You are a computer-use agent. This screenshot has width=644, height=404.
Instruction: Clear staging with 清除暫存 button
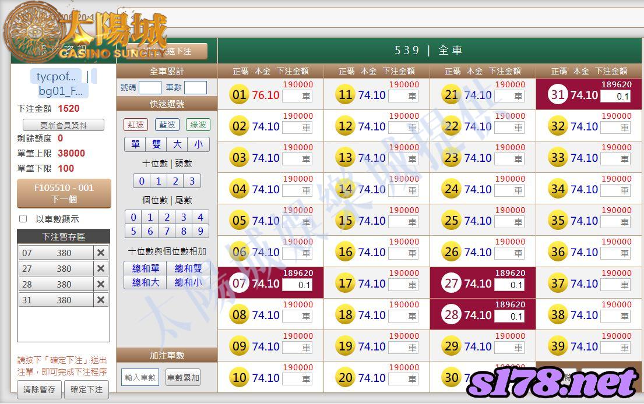pyautogui.click(x=40, y=389)
